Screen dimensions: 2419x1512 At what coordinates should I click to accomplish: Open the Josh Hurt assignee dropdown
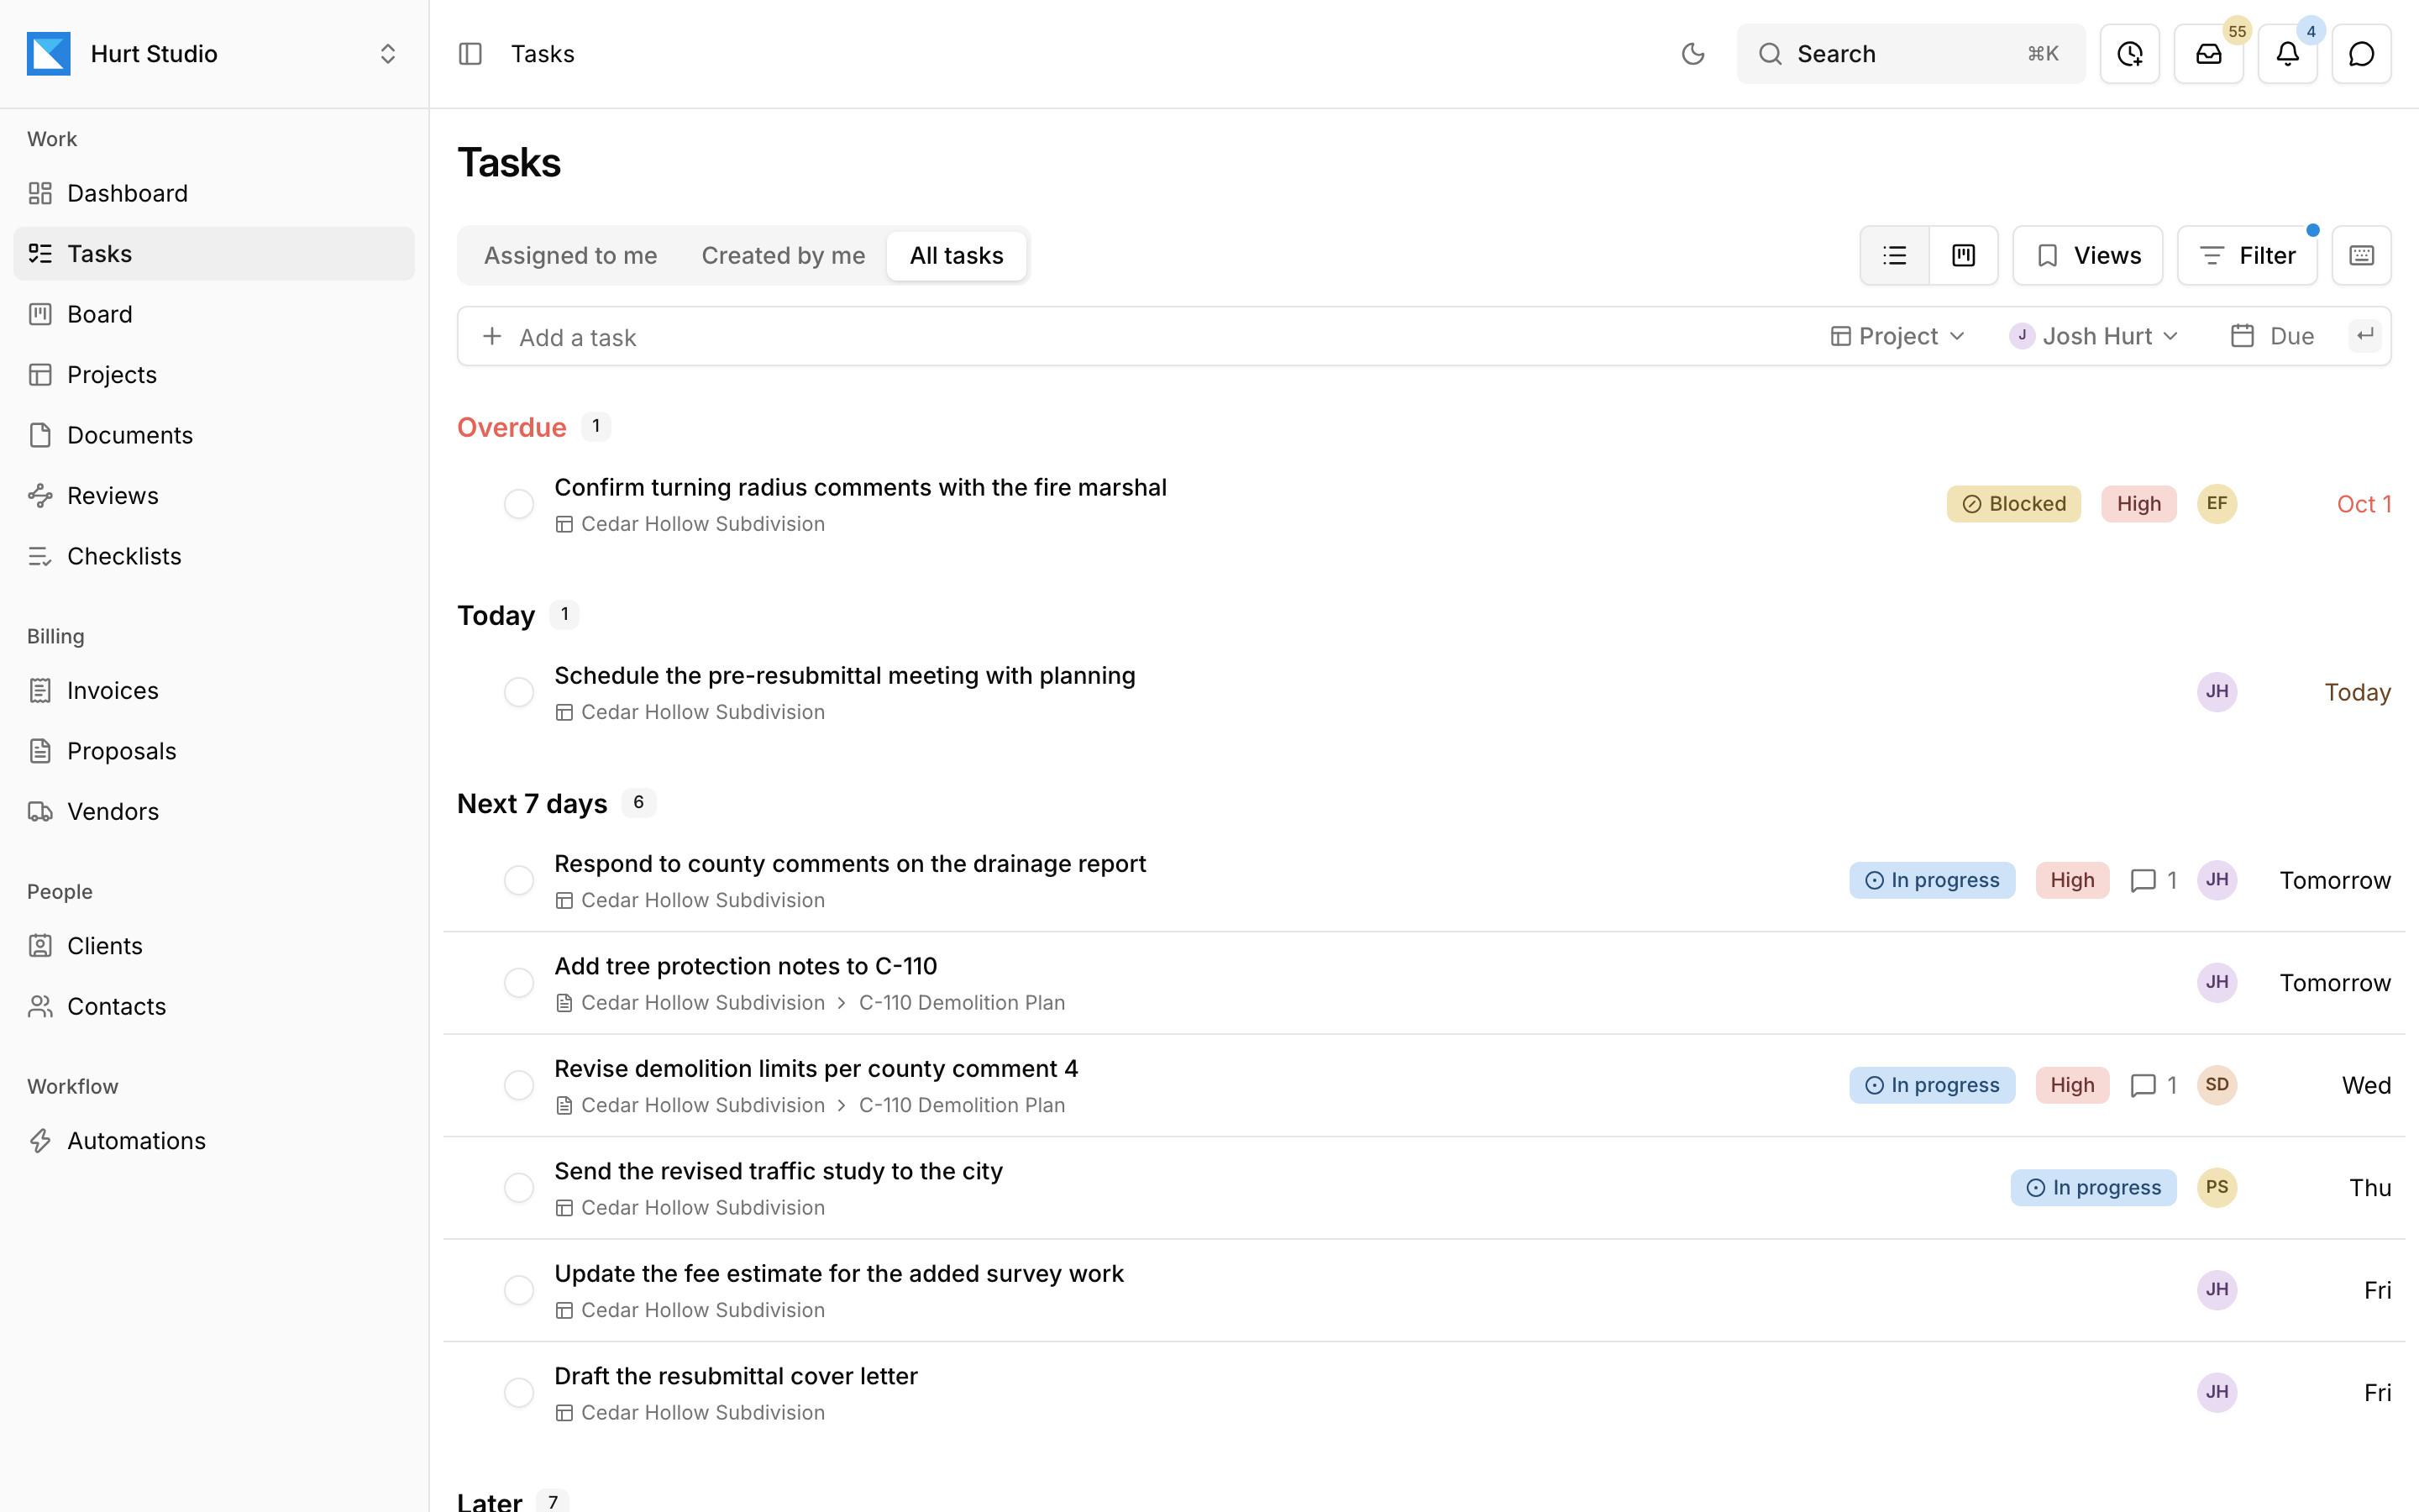(x=2094, y=336)
